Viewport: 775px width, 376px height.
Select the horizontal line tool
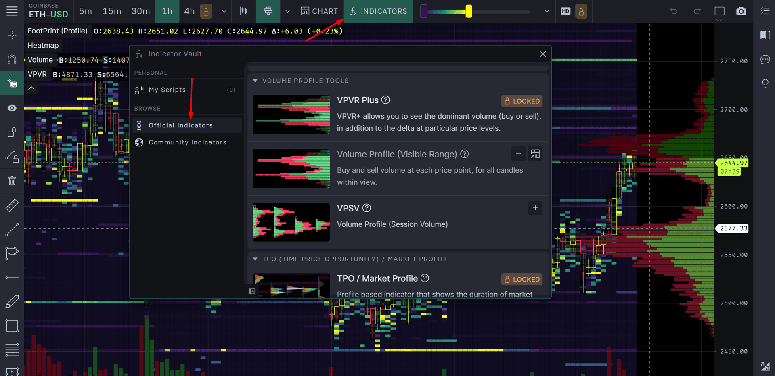pos(12,278)
